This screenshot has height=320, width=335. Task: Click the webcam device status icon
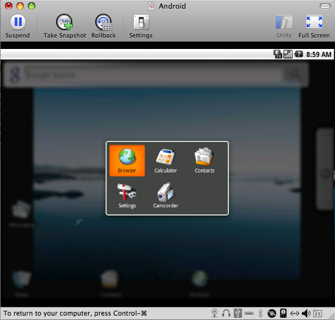coord(214,313)
